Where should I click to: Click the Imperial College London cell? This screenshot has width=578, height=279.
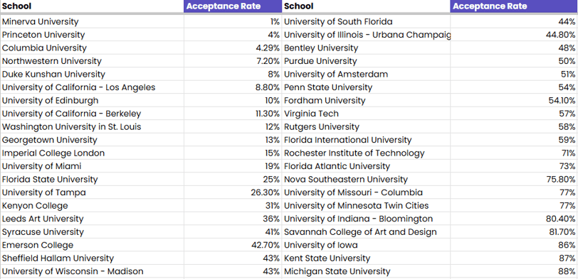(x=92, y=153)
